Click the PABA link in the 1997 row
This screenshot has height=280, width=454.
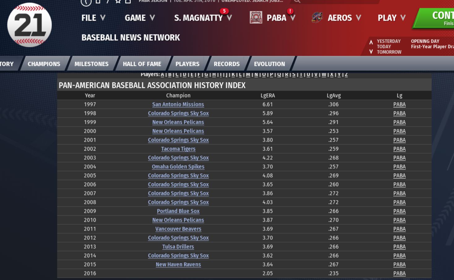click(x=399, y=105)
